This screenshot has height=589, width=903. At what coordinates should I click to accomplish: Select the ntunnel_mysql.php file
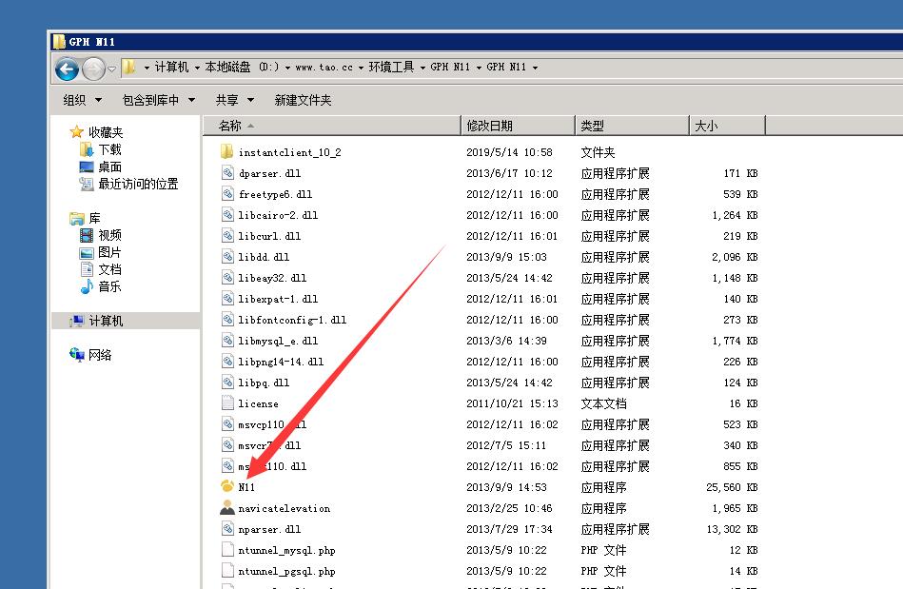285,550
